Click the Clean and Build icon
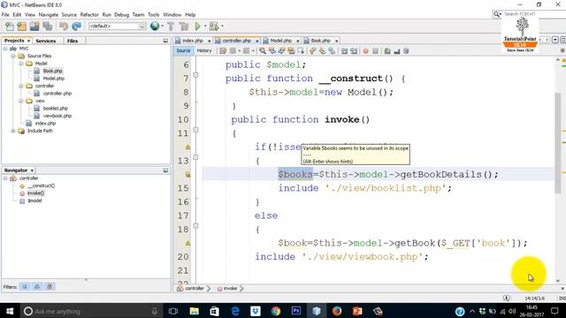The width and height of the screenshot is (566, 318). tap(184, 26)
